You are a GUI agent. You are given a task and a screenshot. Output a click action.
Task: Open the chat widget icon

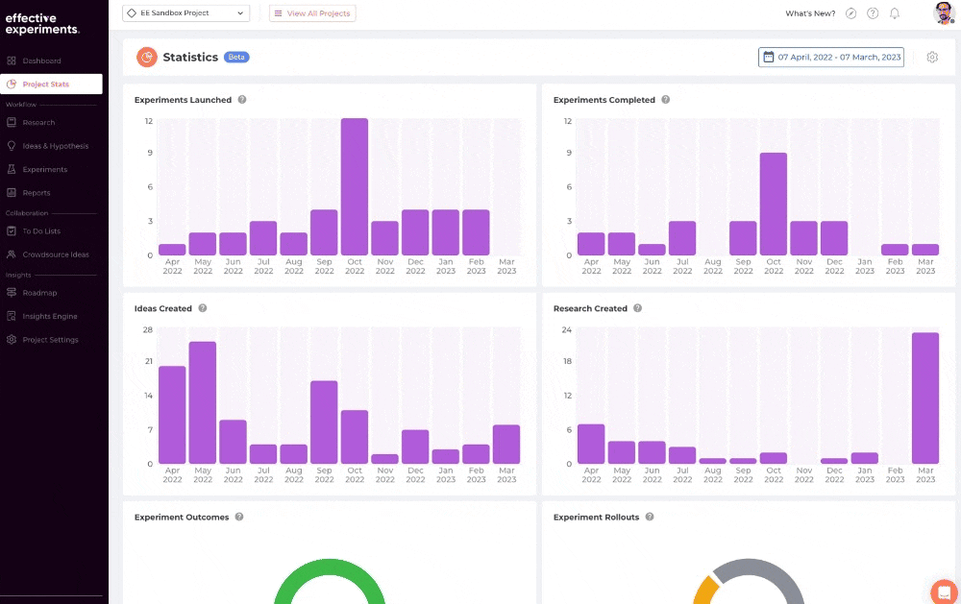945,592
